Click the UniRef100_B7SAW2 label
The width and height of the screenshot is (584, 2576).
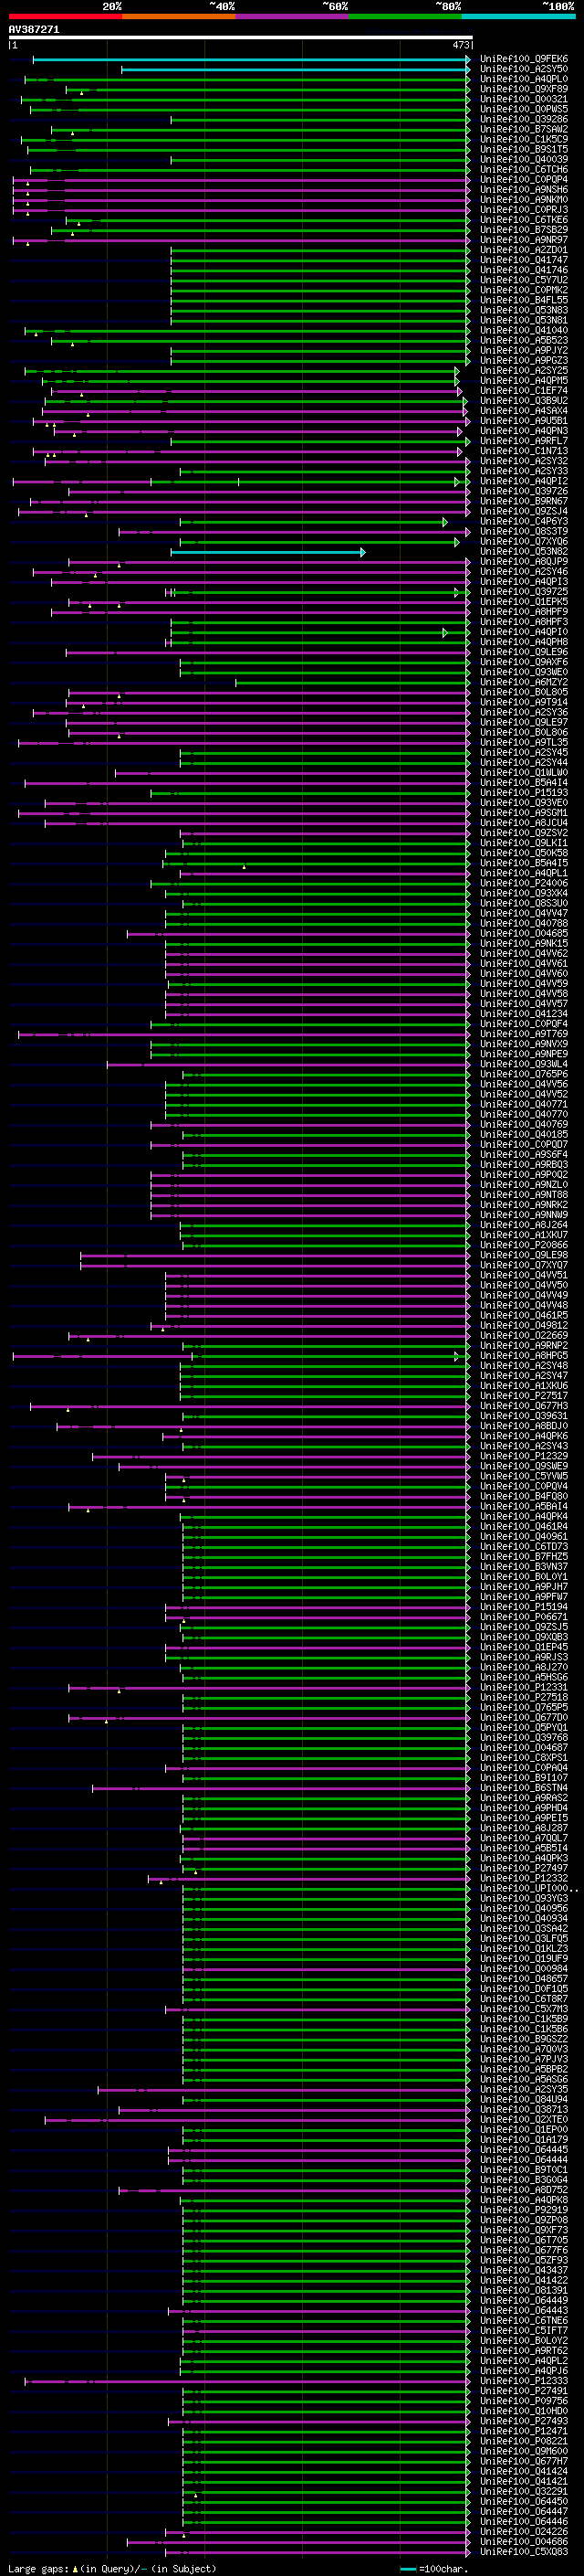524,129
